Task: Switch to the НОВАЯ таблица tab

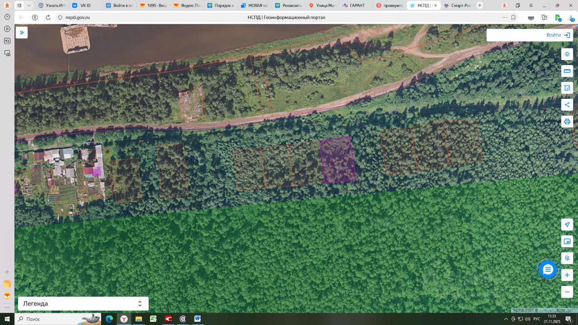Action: [254, 5]
